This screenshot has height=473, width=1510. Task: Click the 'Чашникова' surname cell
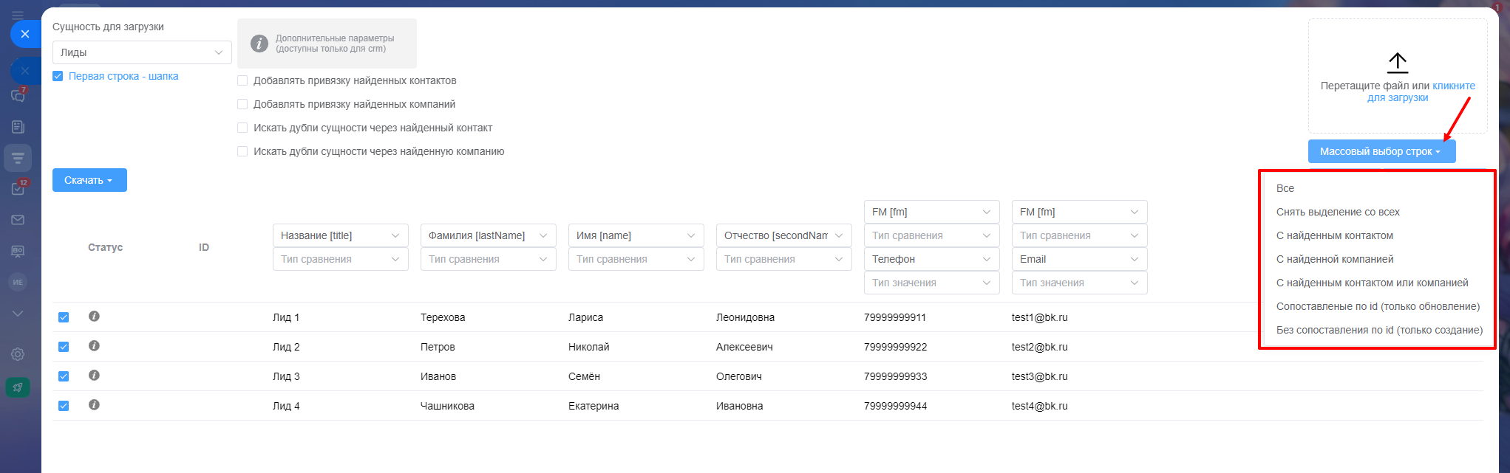[x=447, y=406]
